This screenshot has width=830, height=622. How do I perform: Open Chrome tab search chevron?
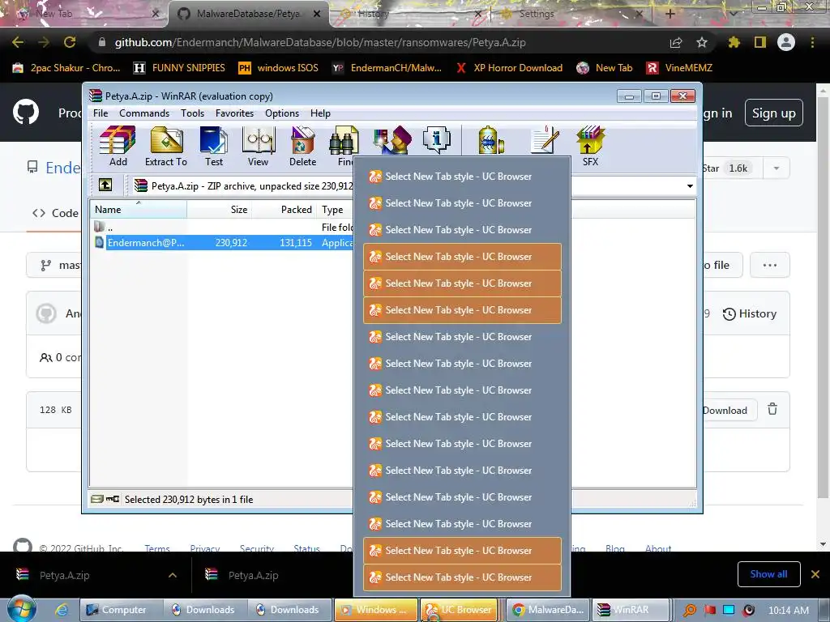click(x=733, y=14)
